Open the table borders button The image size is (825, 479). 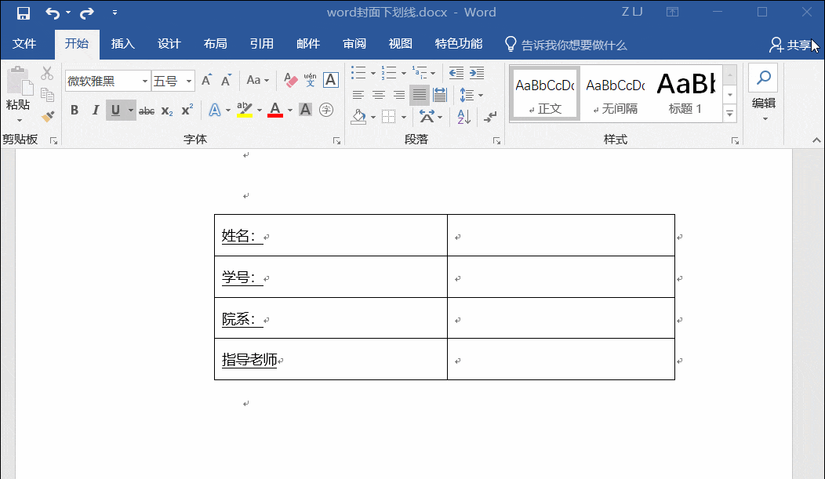389,116
